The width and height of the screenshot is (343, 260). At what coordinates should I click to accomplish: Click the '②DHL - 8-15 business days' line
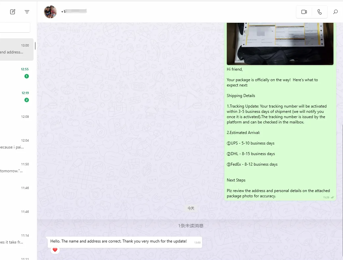click(x=251, y=154)
